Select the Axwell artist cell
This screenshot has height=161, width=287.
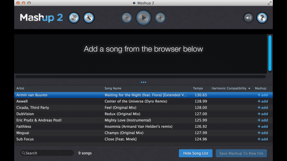22,101
